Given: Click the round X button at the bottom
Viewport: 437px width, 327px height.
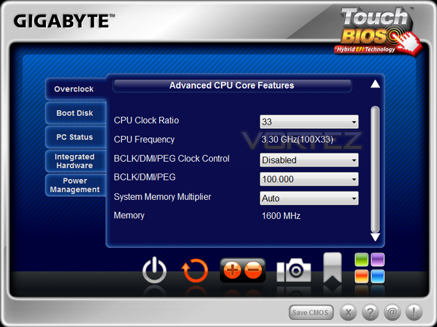Looking at the screenshot, I should 348,312.
